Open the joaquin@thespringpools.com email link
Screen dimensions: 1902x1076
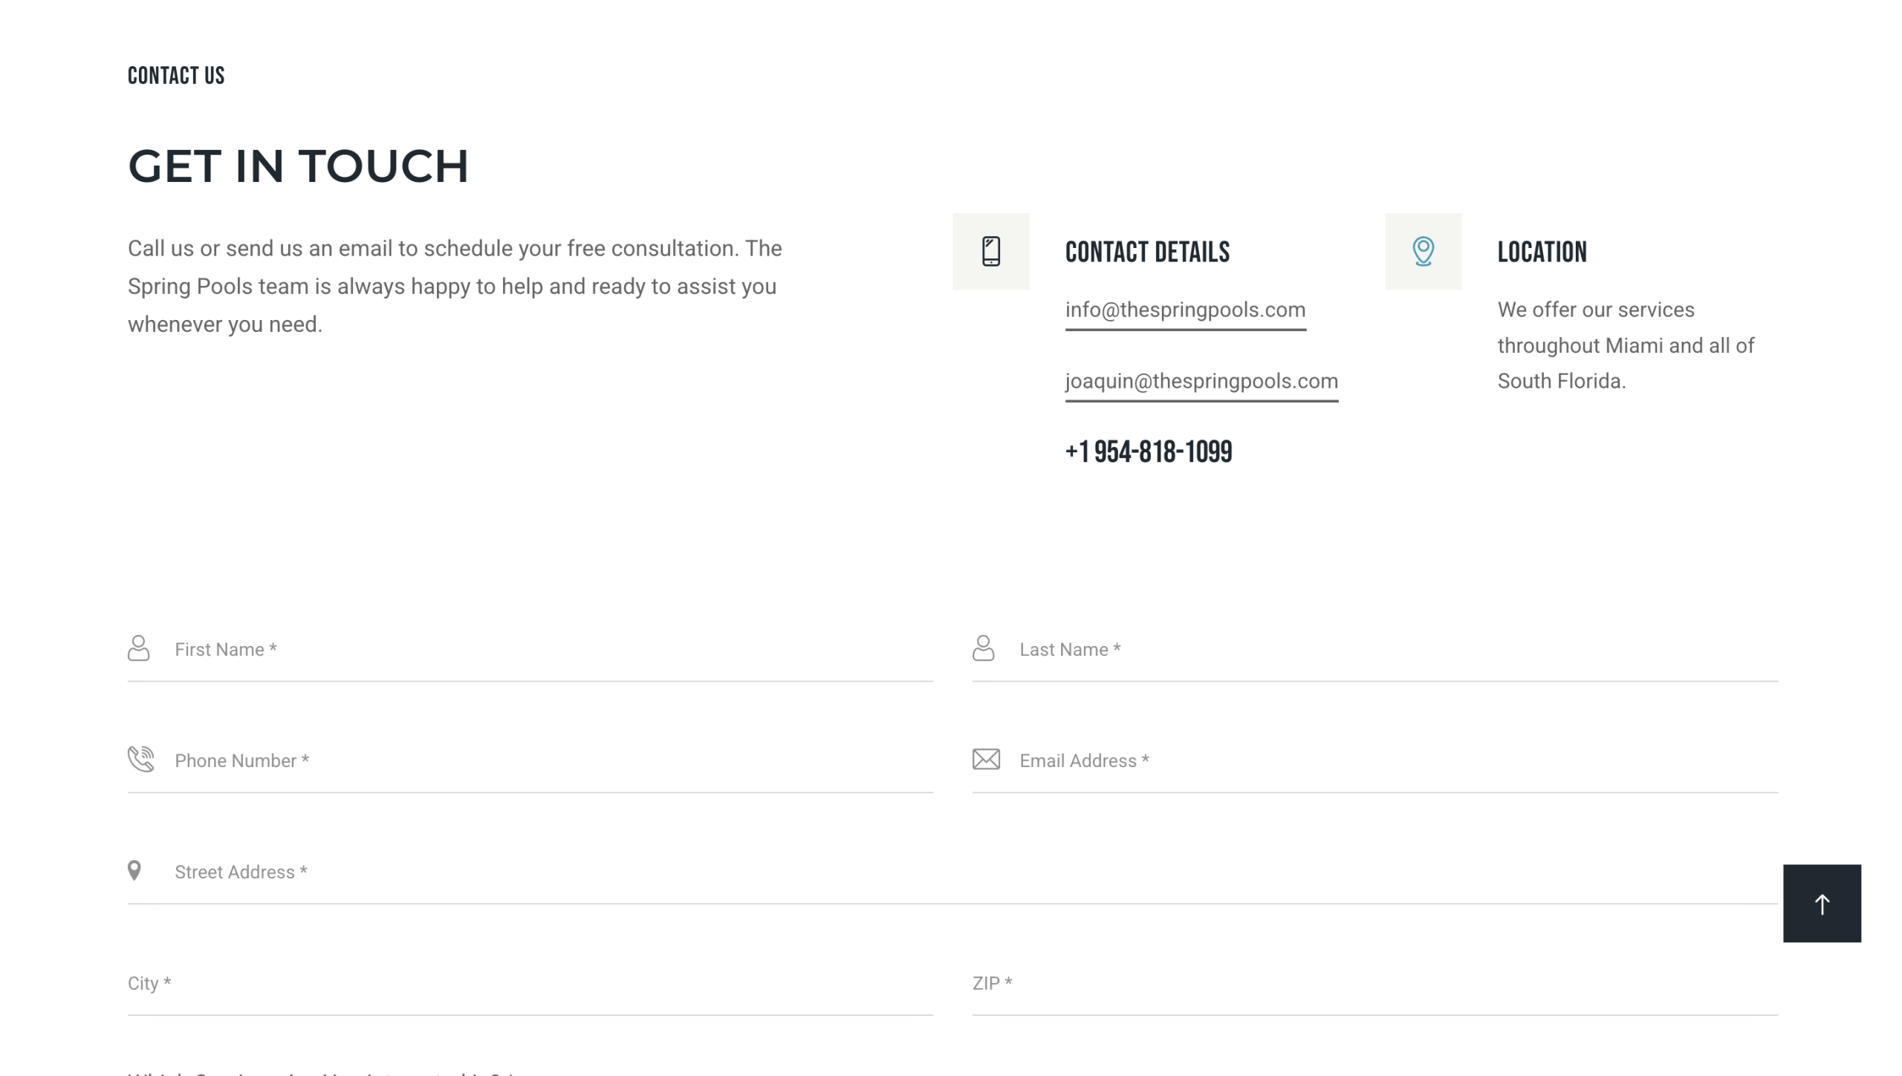(1201, 381)
